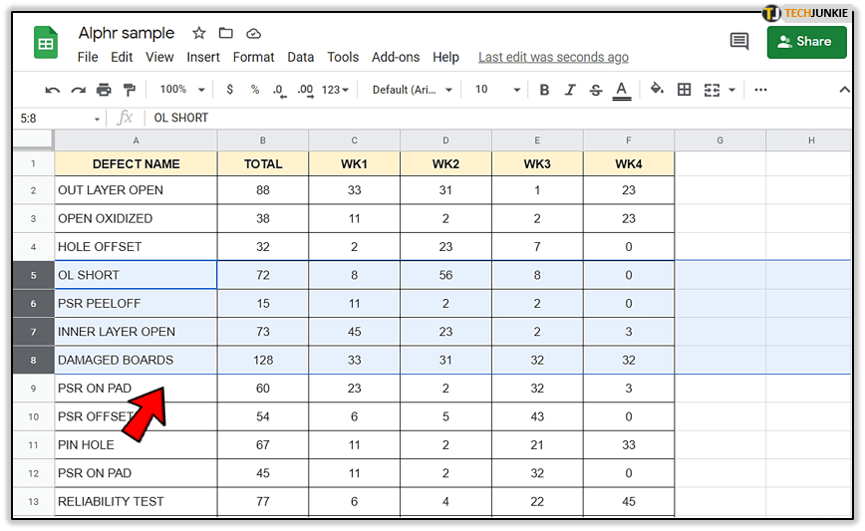Open the Move to folder icon
865x531 pixels.
(226, 34)
